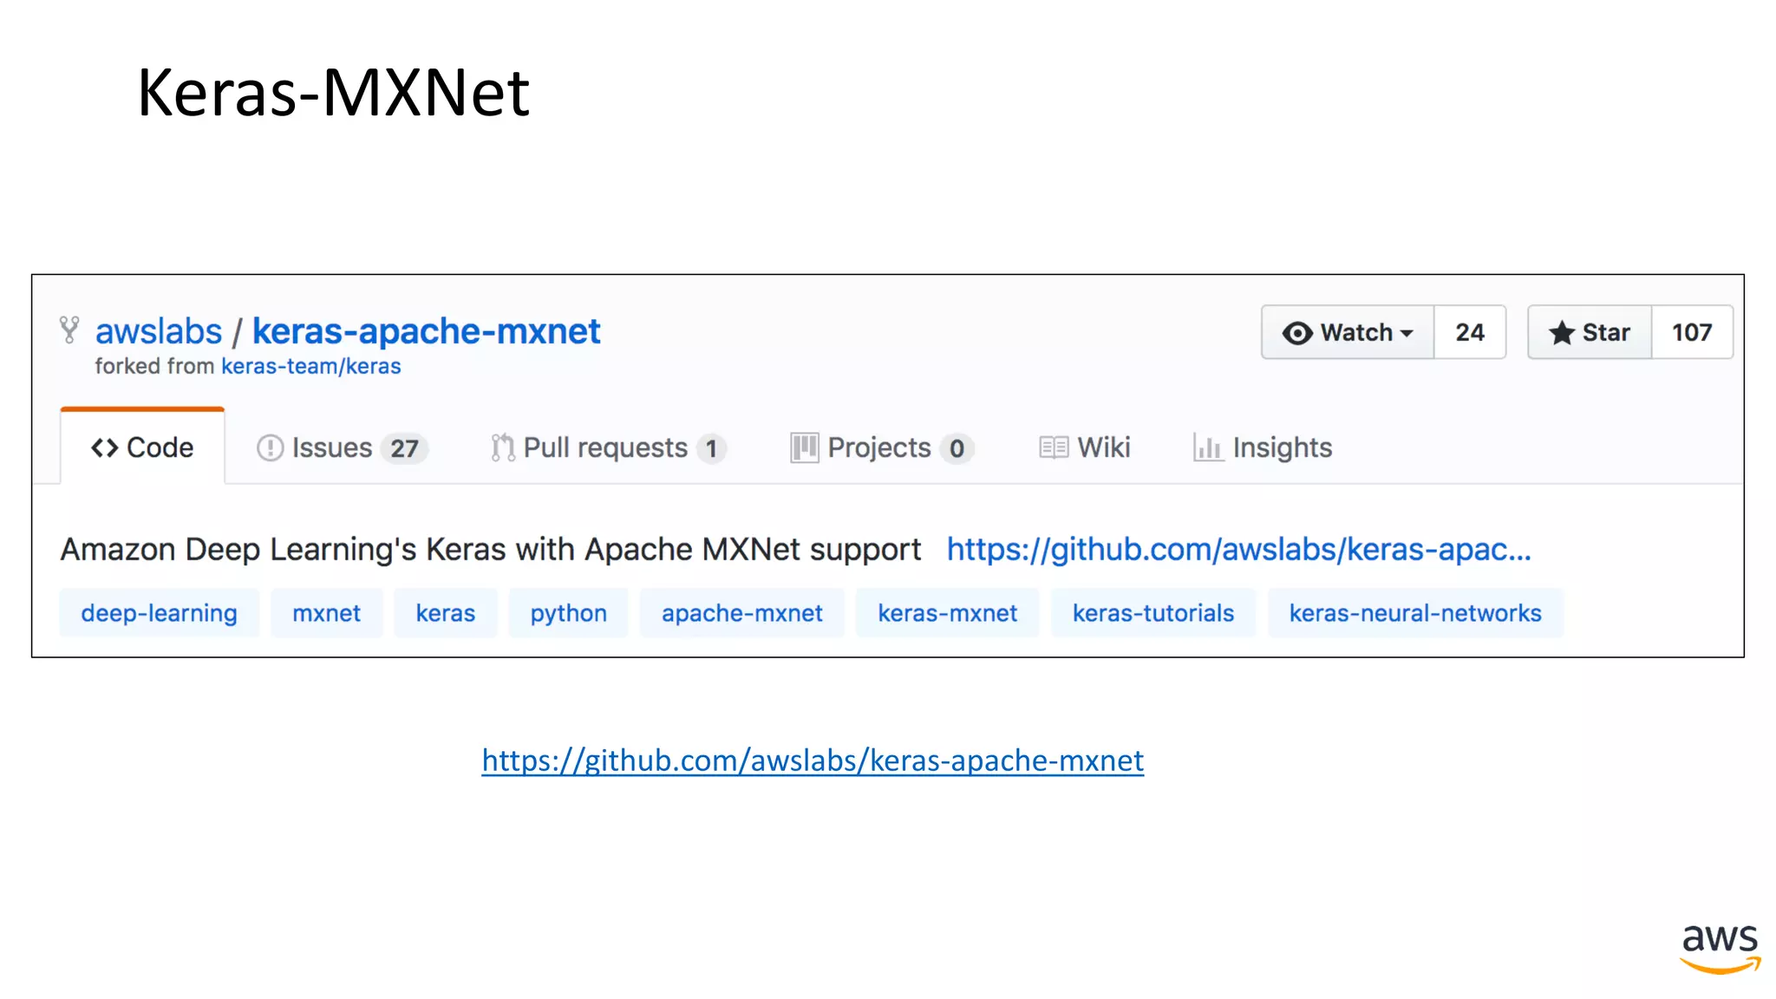The width and height of the screenshot is (1776, 999).
Task: Click the Issues count badge 27
Action: point(404,448)
